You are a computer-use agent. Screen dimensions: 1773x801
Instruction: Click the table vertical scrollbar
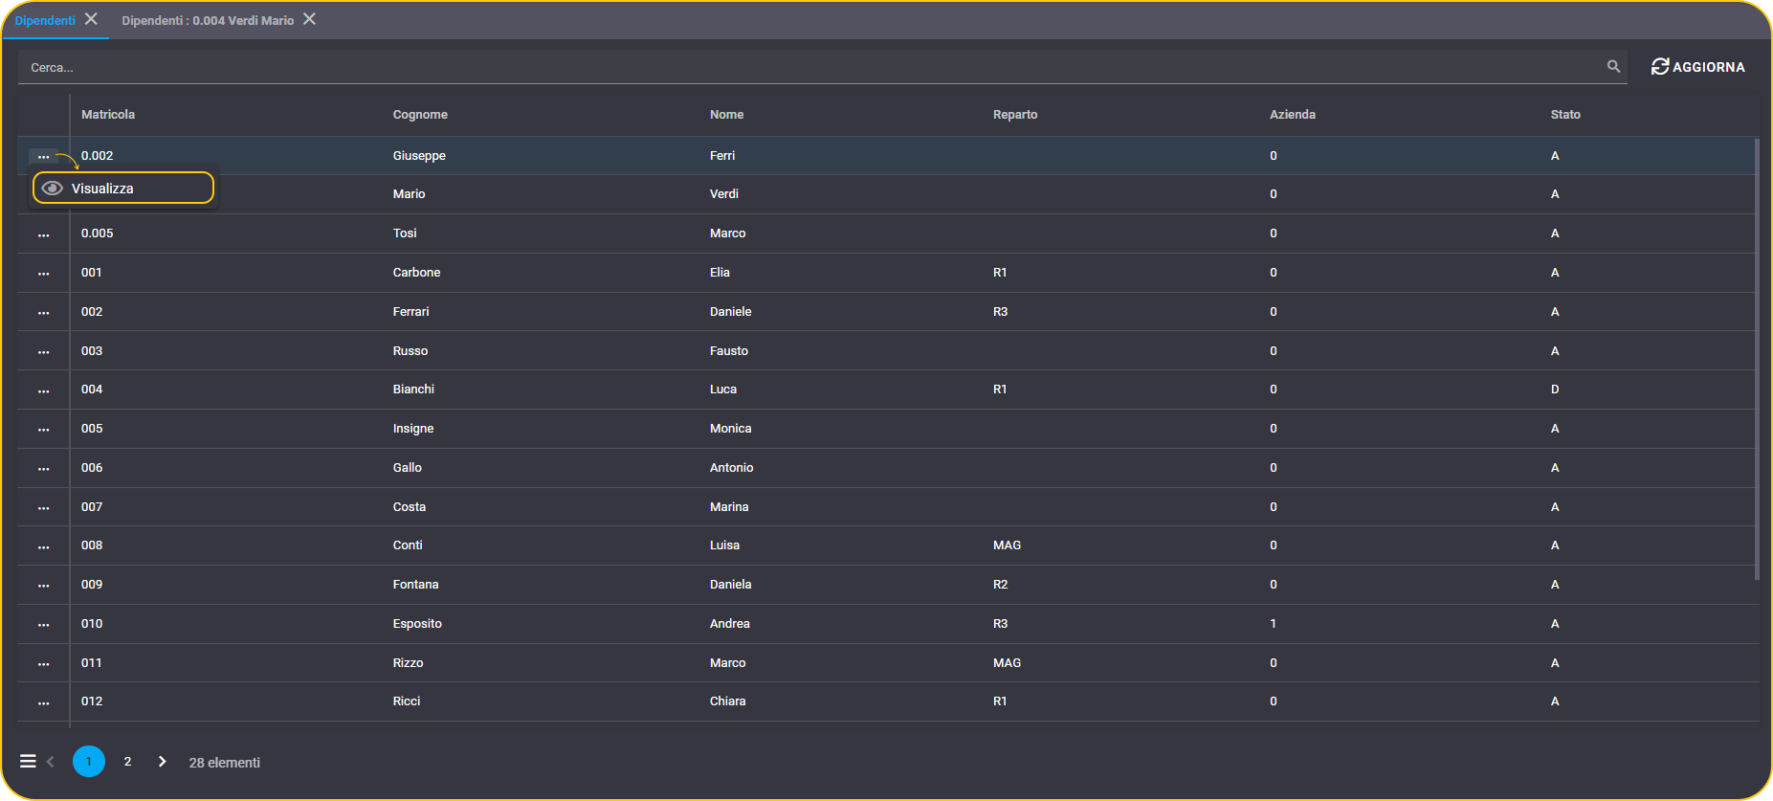[x=1757, y=359]
